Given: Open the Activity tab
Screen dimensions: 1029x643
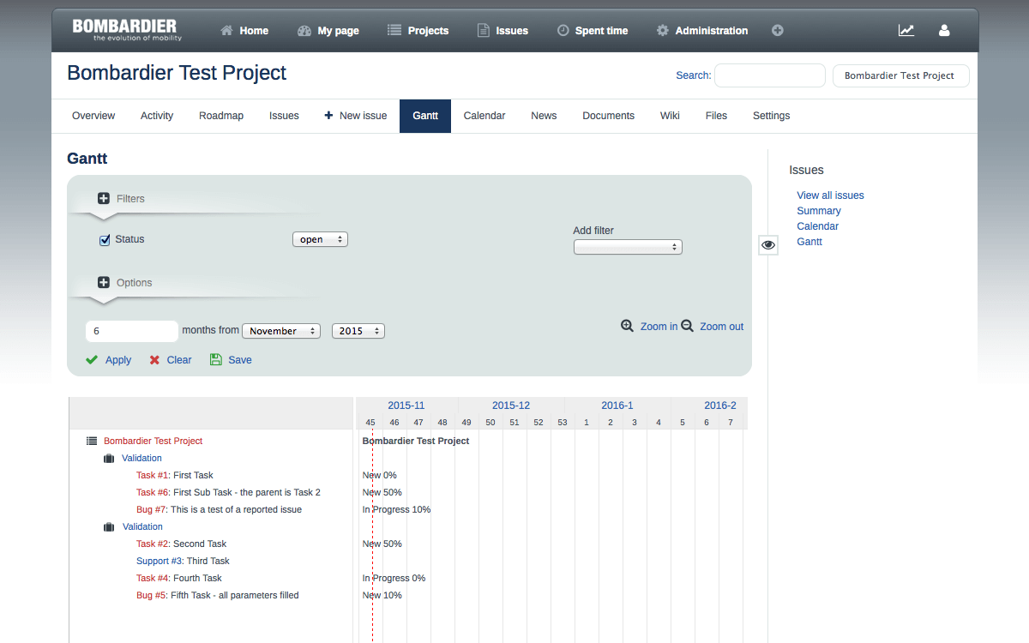Looking at the screenshot, I should coord(157,116).
